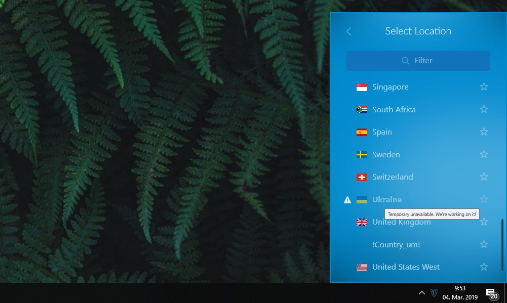The width and height of the screenshot is (507, 303).
Task: Select the !Country_um! entry
Action: 396,245
